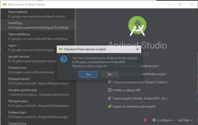Click the D:\Projetos_android\PortalFilgues\PortalFilgs path
This screenshot has height=125, width=198.
(39, 28)
